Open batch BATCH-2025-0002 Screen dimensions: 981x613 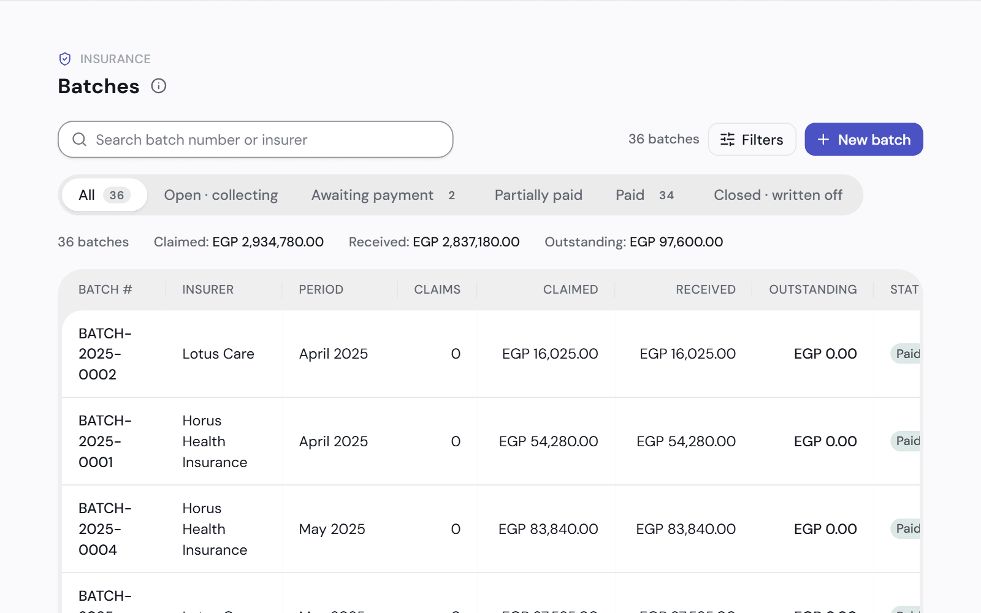[x=105, y=354]
